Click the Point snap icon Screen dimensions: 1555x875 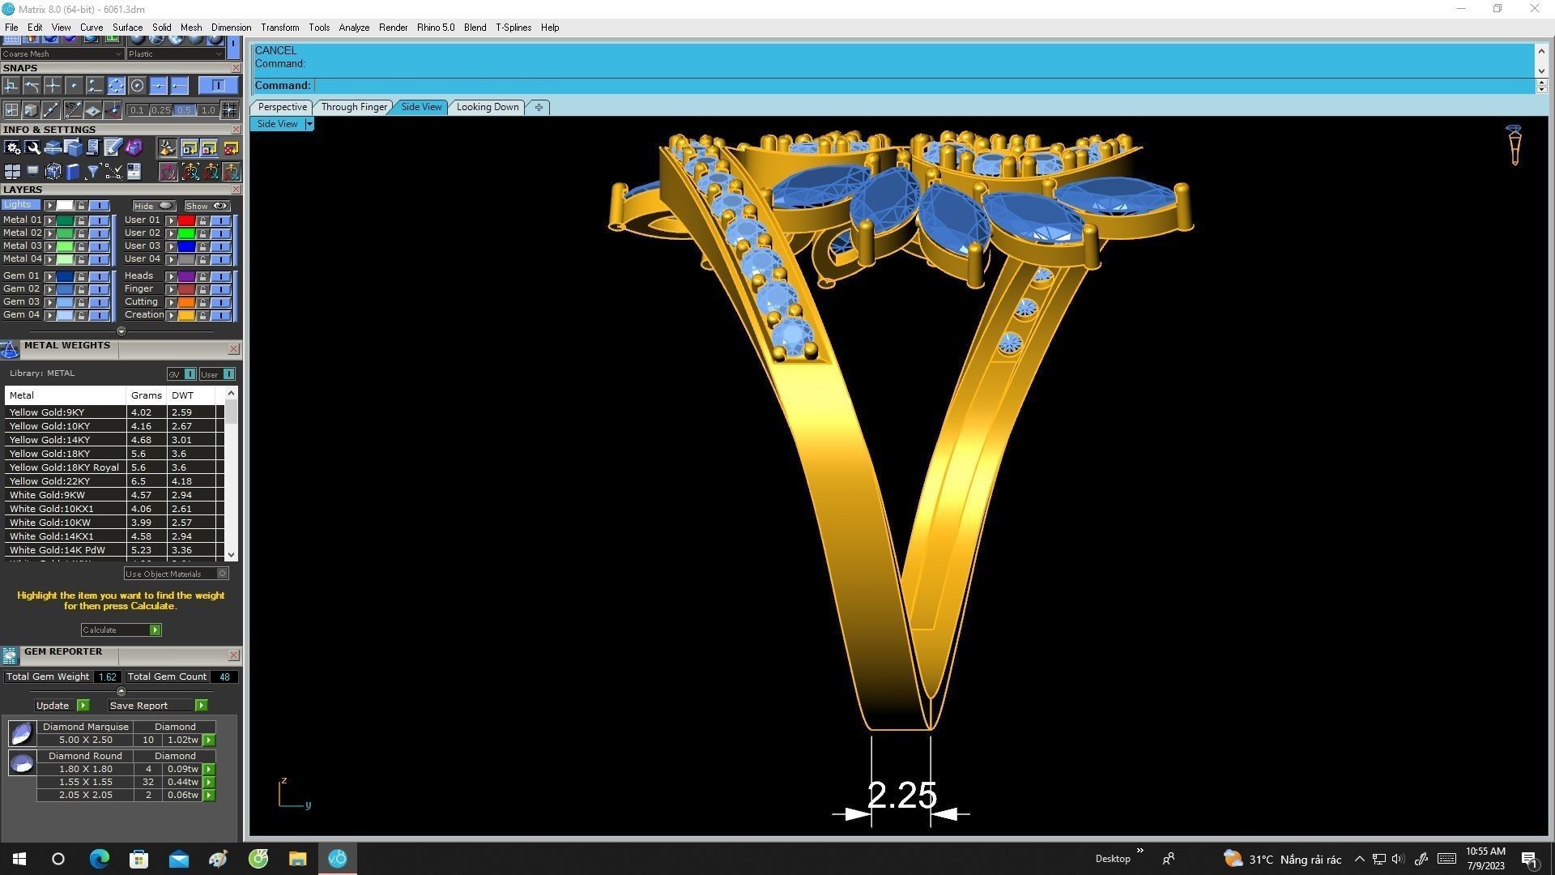pyautogui.click(x=74, y=86)
